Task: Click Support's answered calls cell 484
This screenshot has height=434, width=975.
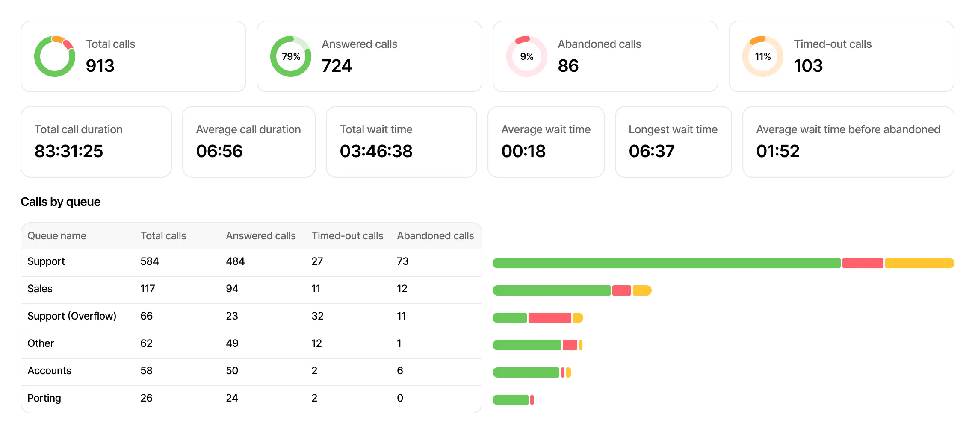Action: pyautogui.click(x=235, y=261)
